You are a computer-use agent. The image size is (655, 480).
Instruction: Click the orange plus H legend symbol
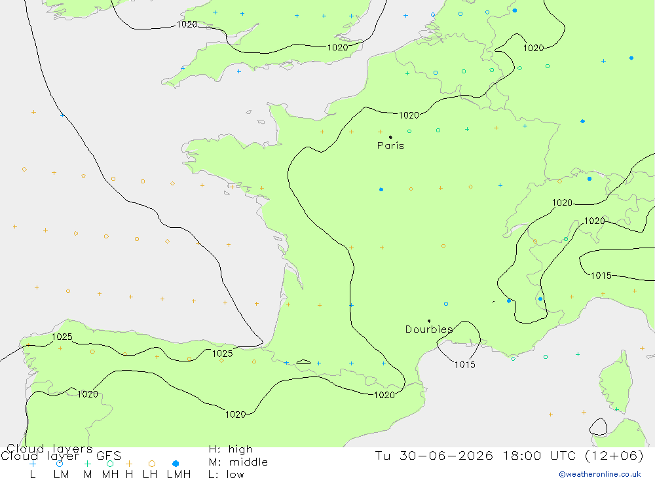coord(129,464)
